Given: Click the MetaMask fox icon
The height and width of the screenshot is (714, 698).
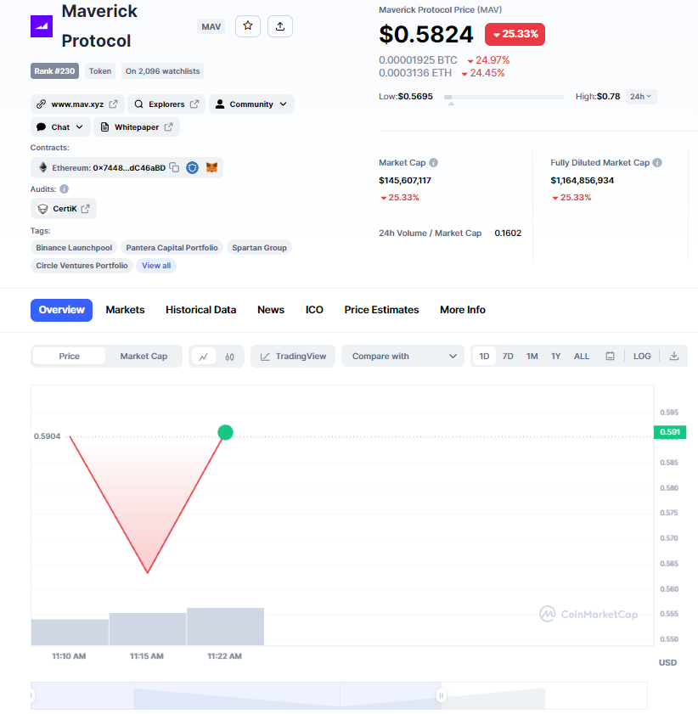Looking at the screenshot, I should point(212,167).
